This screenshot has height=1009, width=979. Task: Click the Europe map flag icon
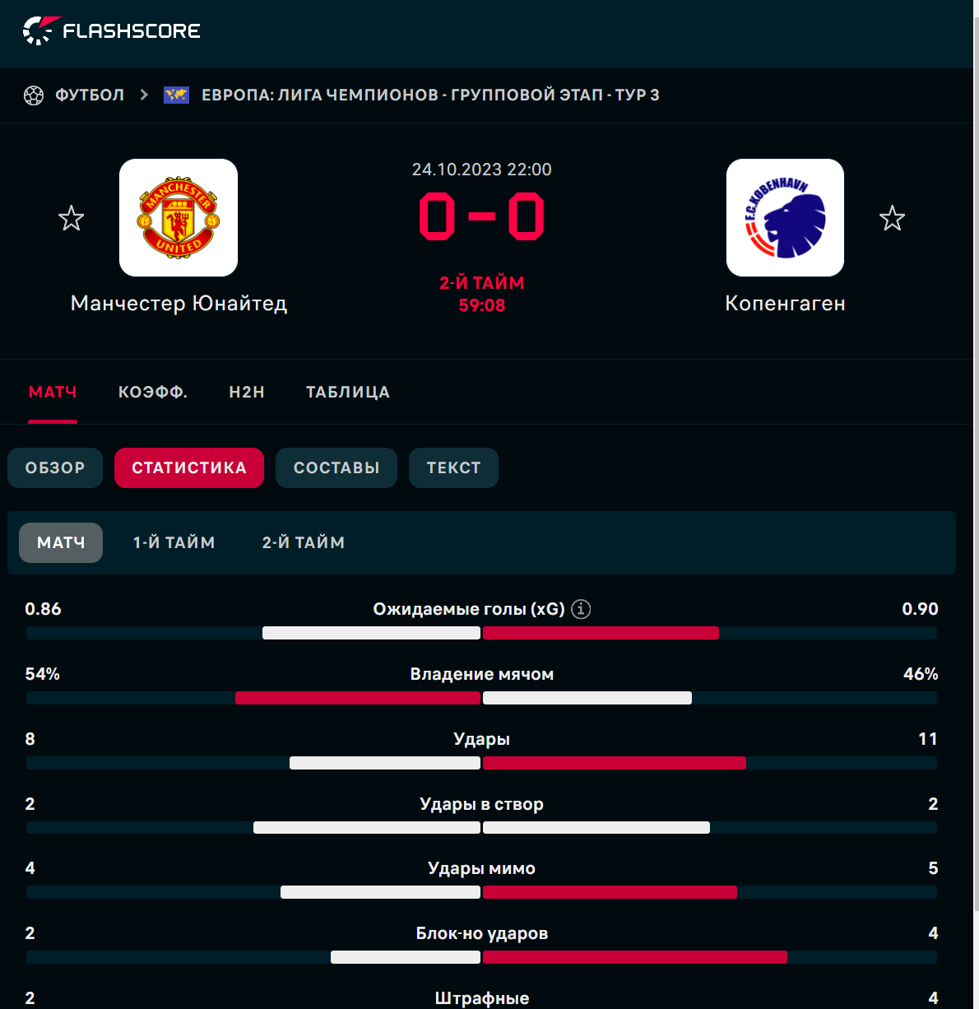coord(176,95)
